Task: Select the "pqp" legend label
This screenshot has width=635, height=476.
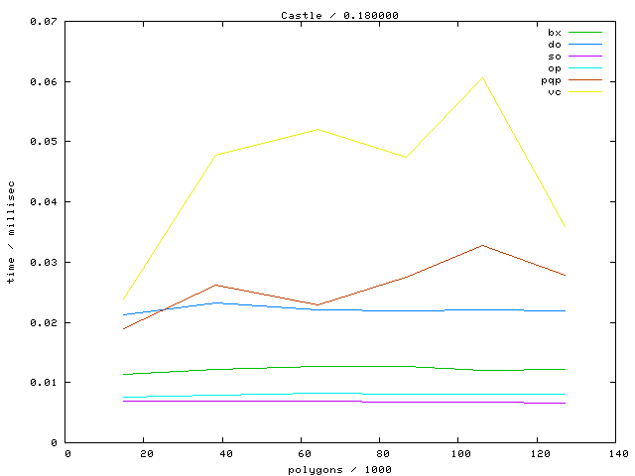Action: coord(551,80)
